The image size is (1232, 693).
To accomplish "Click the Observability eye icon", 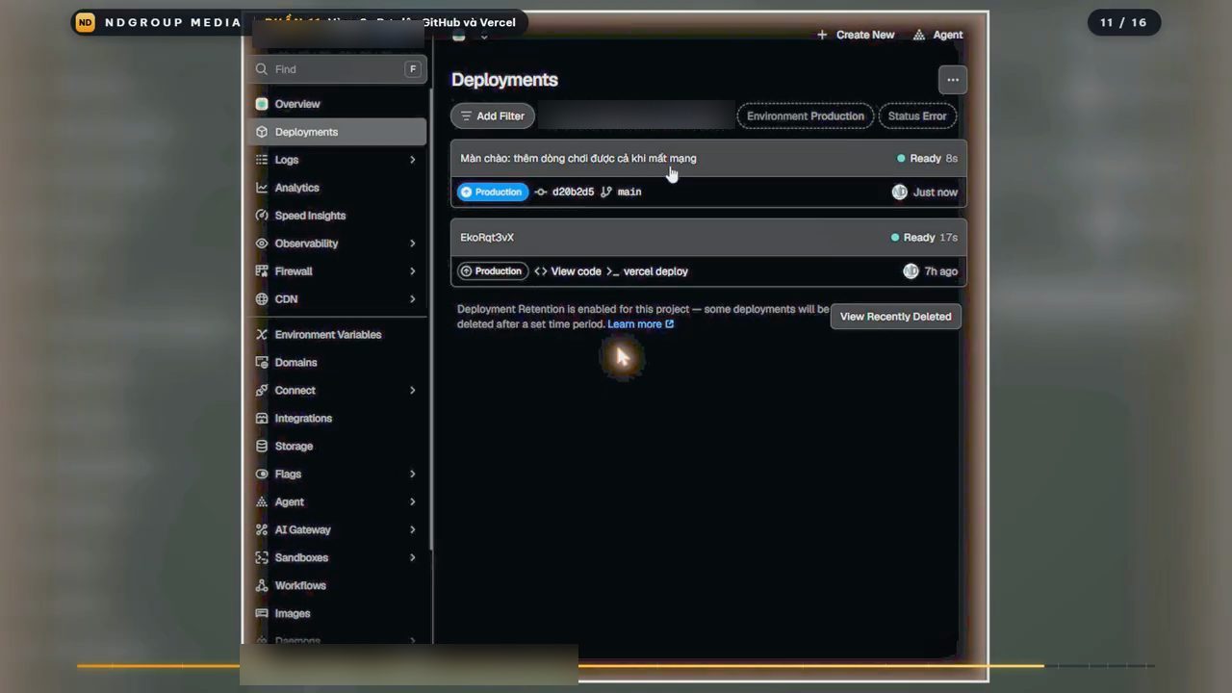I will coord(262,244).
